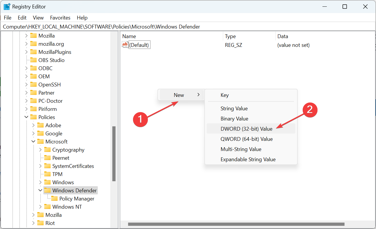Choose Key from the New submenu

(x=251, y=95)
